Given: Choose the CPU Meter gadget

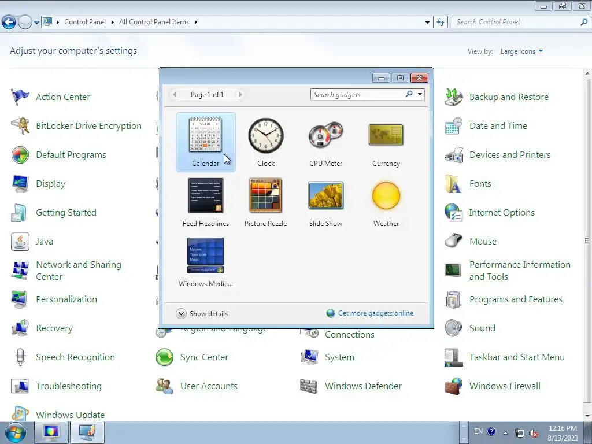Looking at the screenshot, I should click(326, 142).
